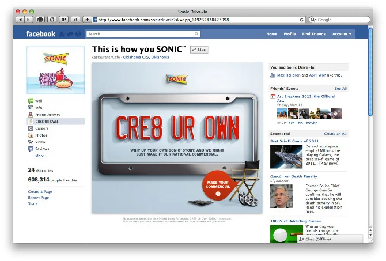Print the page with the printer icon
Screen dimensions: 386x261
40,20
